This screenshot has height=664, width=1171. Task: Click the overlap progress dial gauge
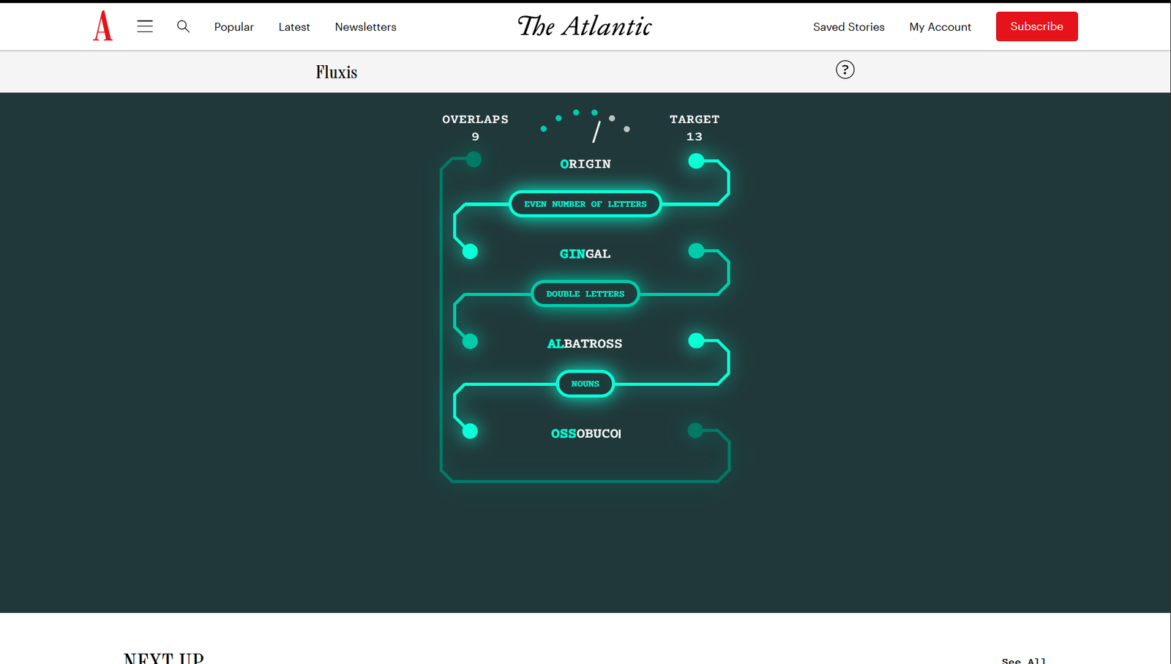[585, 126]
